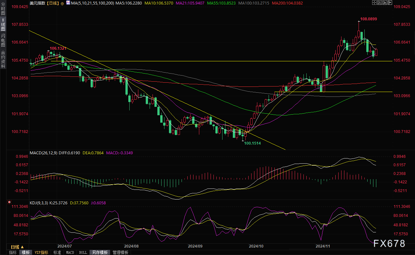Switch to the 分时图 view tab

(3, 9)
